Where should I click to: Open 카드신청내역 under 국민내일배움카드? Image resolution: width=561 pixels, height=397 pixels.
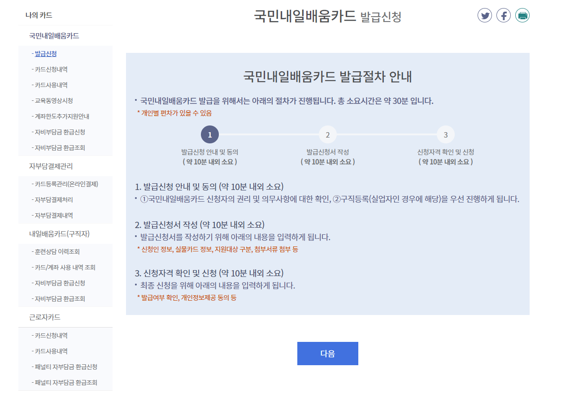(x=51, y=69)
